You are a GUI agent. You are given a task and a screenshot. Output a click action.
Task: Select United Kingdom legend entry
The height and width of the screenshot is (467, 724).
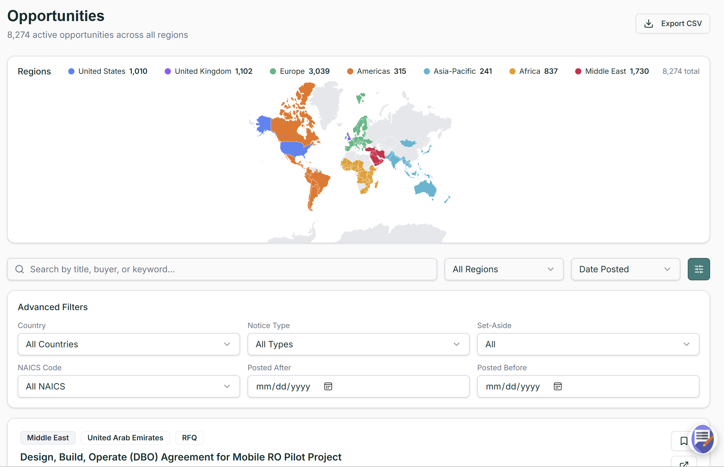coord(208,71)
